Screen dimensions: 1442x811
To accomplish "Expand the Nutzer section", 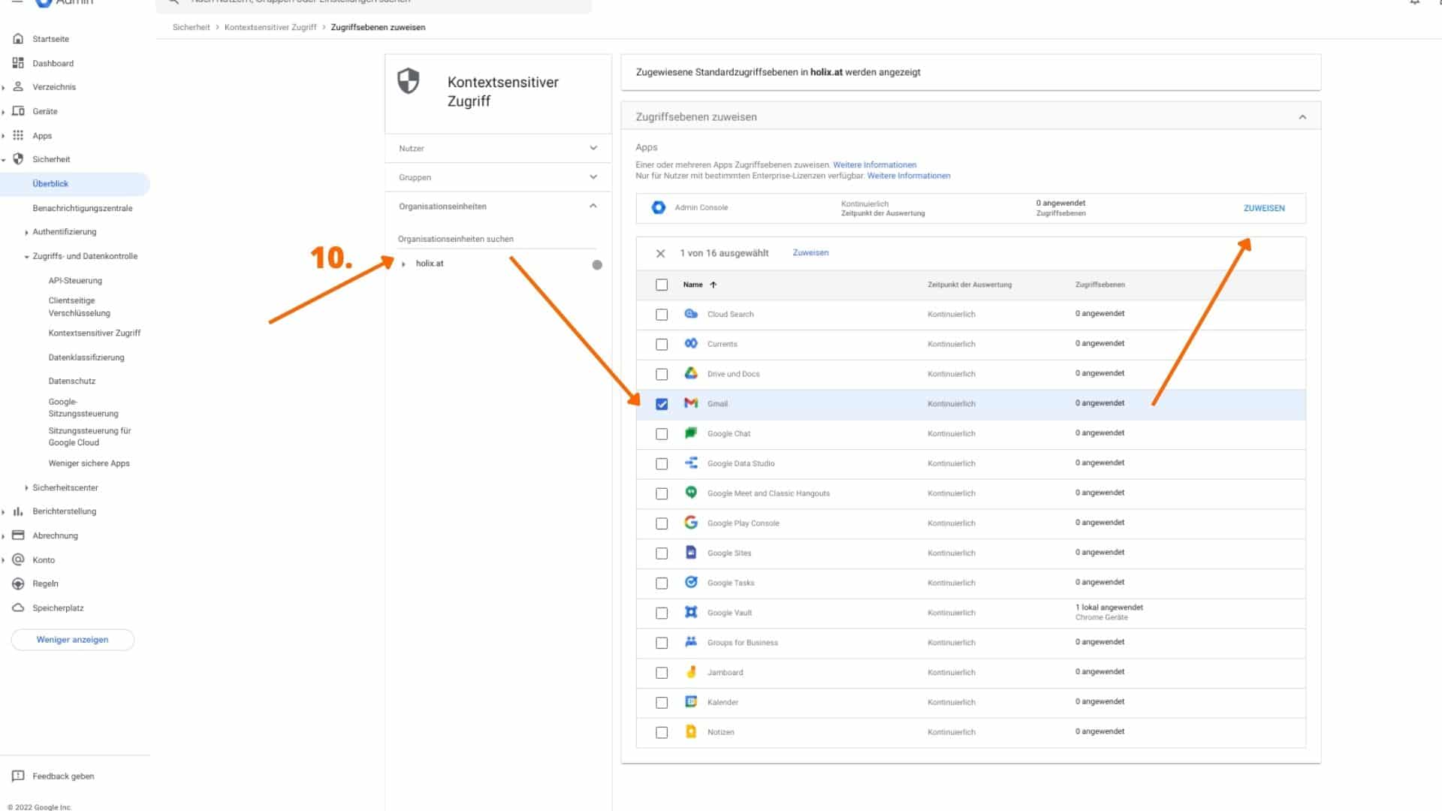I will click(593, 148).
